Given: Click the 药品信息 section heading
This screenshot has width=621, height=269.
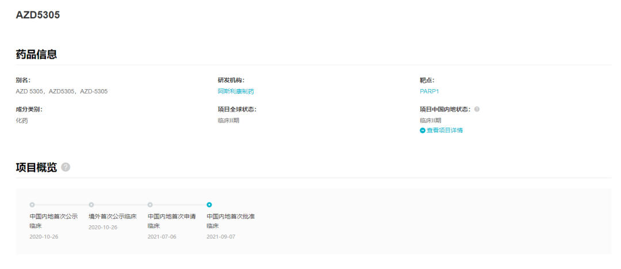Looking at the screenshot, I should (36, 54).
